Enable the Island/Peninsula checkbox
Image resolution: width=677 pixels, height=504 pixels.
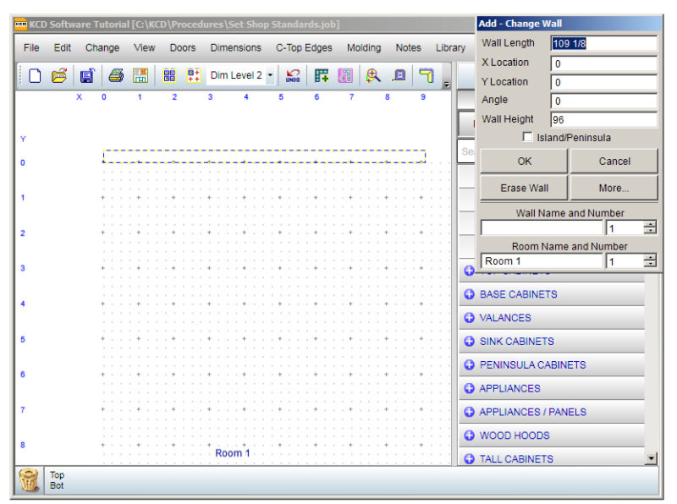click(x=527, y=137)
